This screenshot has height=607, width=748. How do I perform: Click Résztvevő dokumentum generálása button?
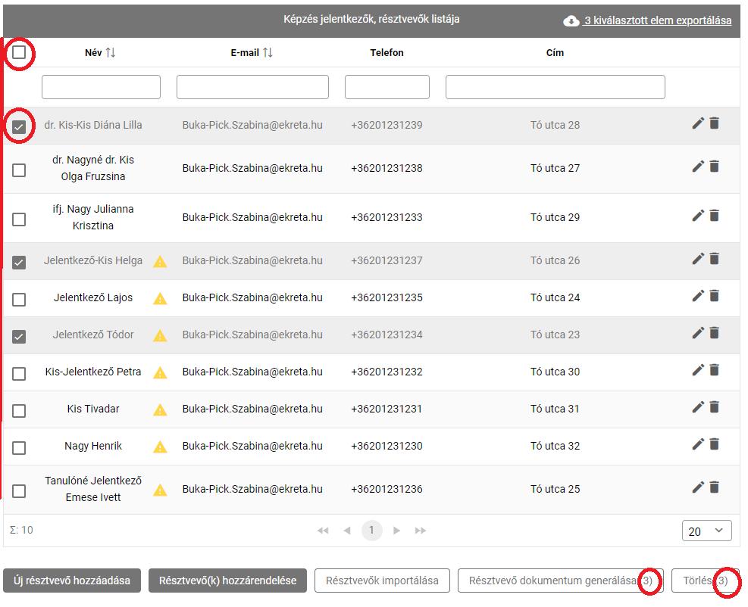point(561,581)
